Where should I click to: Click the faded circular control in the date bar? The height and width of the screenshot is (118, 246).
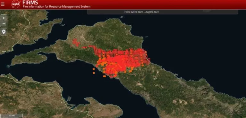tap(207, 11)
